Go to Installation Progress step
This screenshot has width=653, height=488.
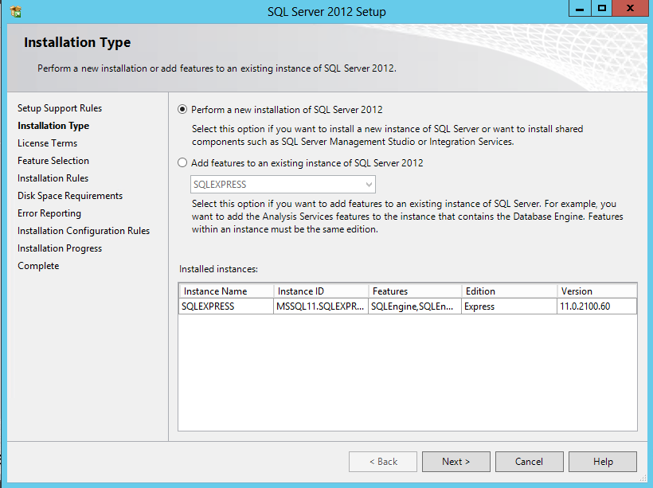[60, 248]
